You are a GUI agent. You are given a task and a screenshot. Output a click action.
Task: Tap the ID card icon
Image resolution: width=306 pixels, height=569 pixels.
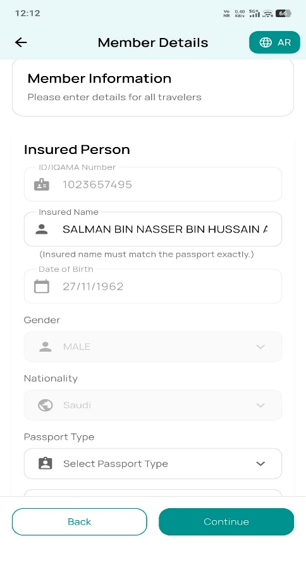[x=42, y=185]
